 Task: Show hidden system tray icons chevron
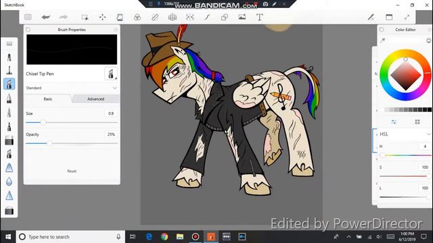pyautogui.click(x=348, y=237)
